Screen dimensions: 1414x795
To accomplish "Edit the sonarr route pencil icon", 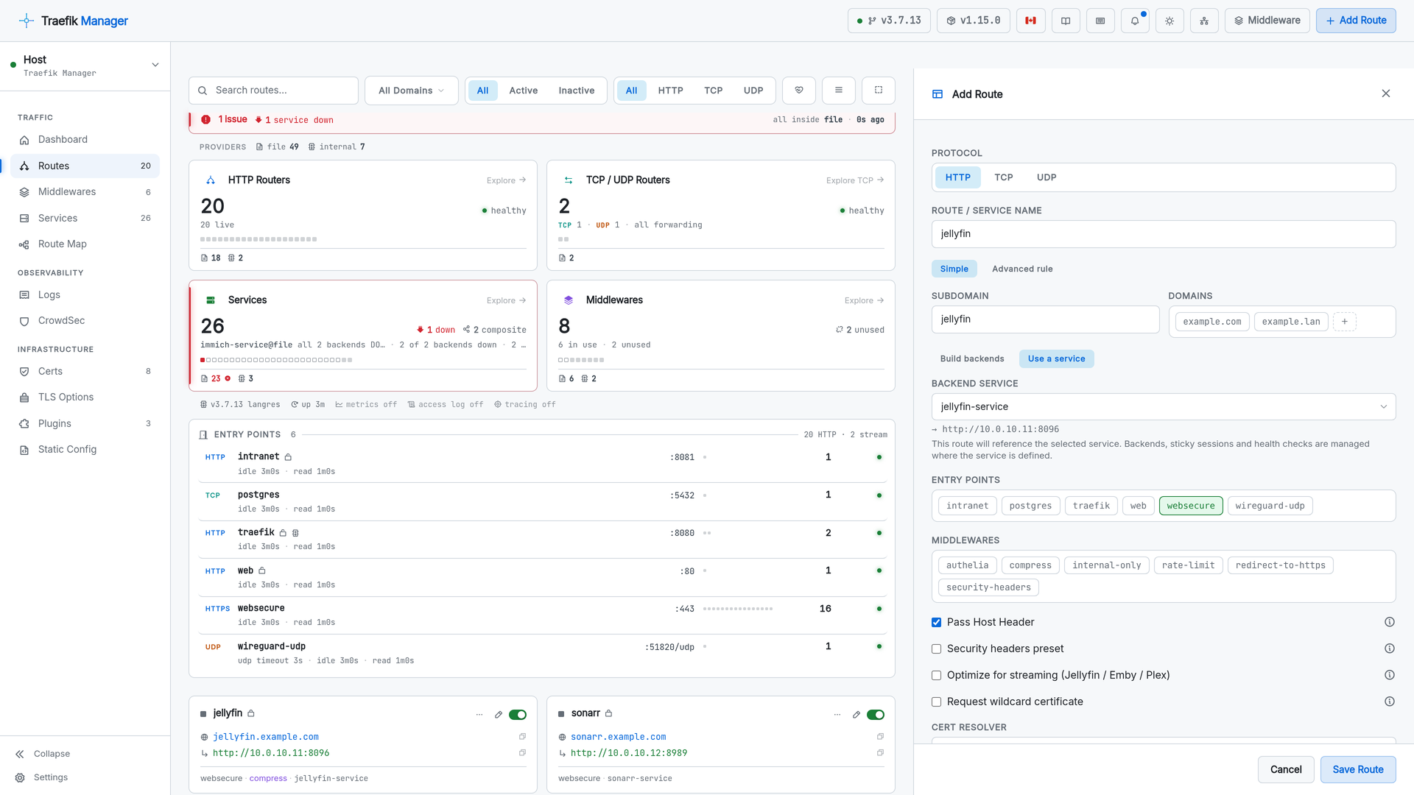I will coord(857,714).
